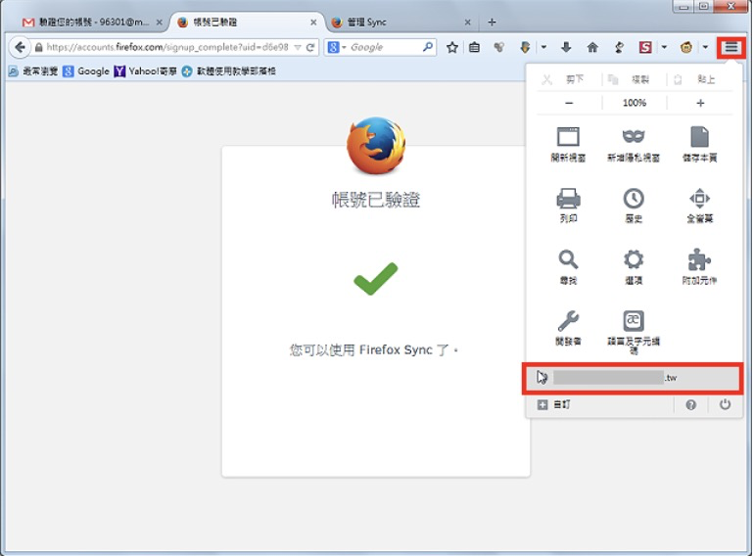
Task: Click the pin icon in toolbar
Action: point(619,47)
